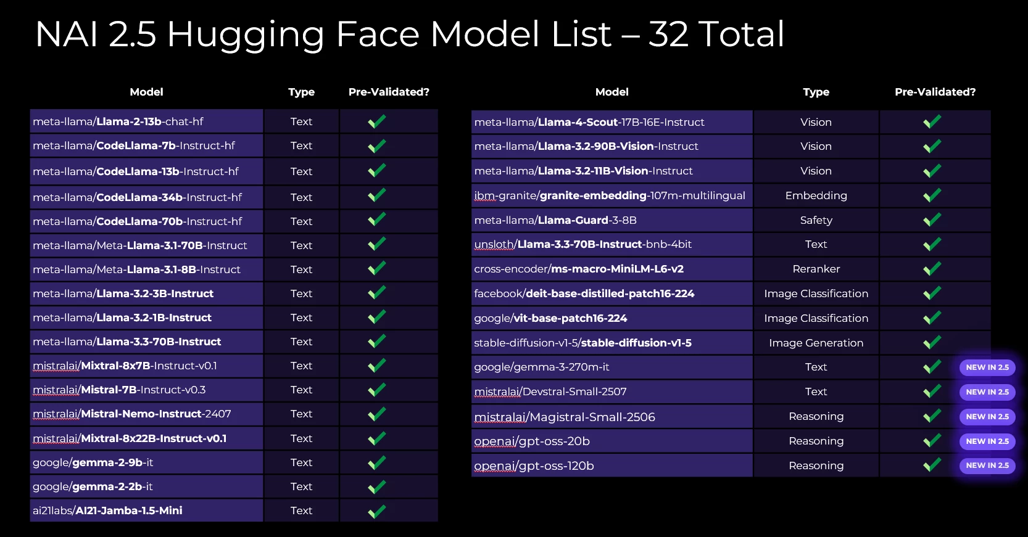
Task: Click the Image Generation type cell
Action: [x=816, y=343]
